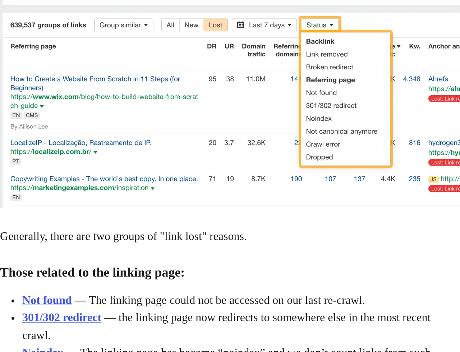Click the calendar icon in date filter
The height and width of the screenshot is (352, 460).
[241, 25]
